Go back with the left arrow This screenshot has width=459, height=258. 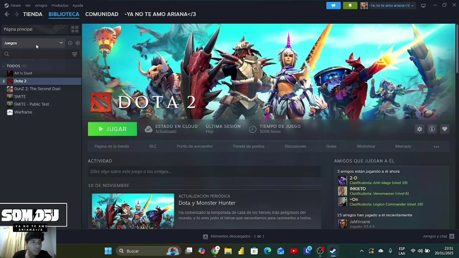(x=7, y=14)
